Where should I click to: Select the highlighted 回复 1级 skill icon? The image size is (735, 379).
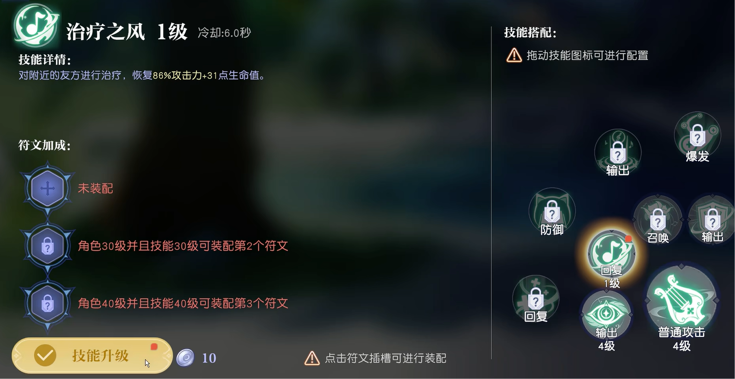(612, 254)
